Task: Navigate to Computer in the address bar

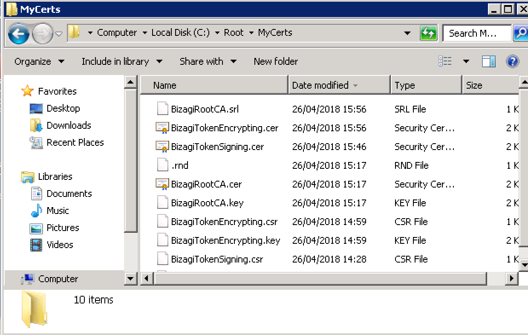Action: click(x=117, y=33)
